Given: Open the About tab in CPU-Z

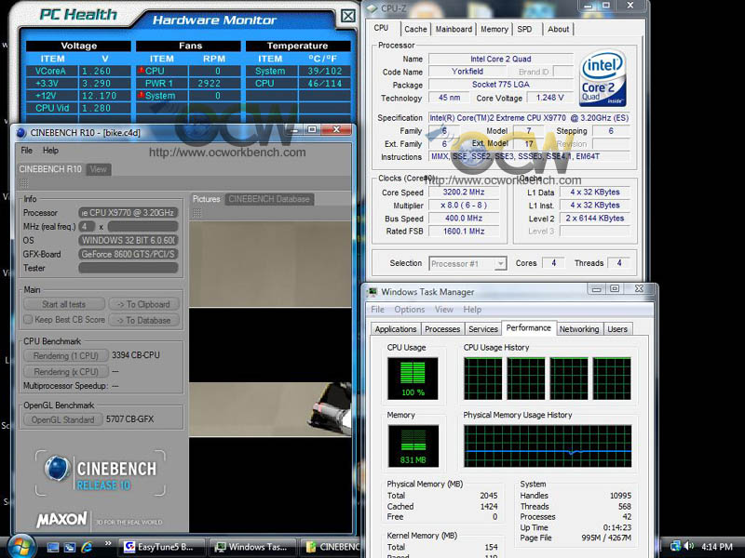Looking at the screenshot, I should (558, 29).
